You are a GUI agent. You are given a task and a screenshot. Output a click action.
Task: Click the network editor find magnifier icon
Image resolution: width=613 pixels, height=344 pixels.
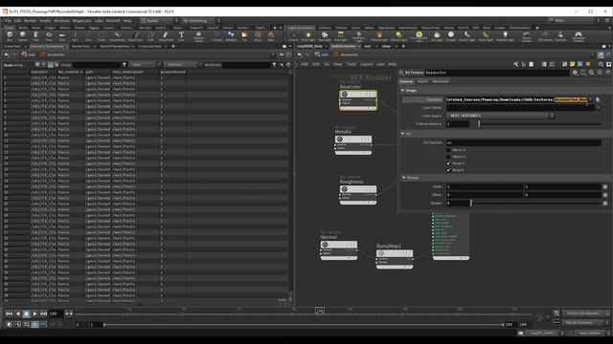(601, 64)
